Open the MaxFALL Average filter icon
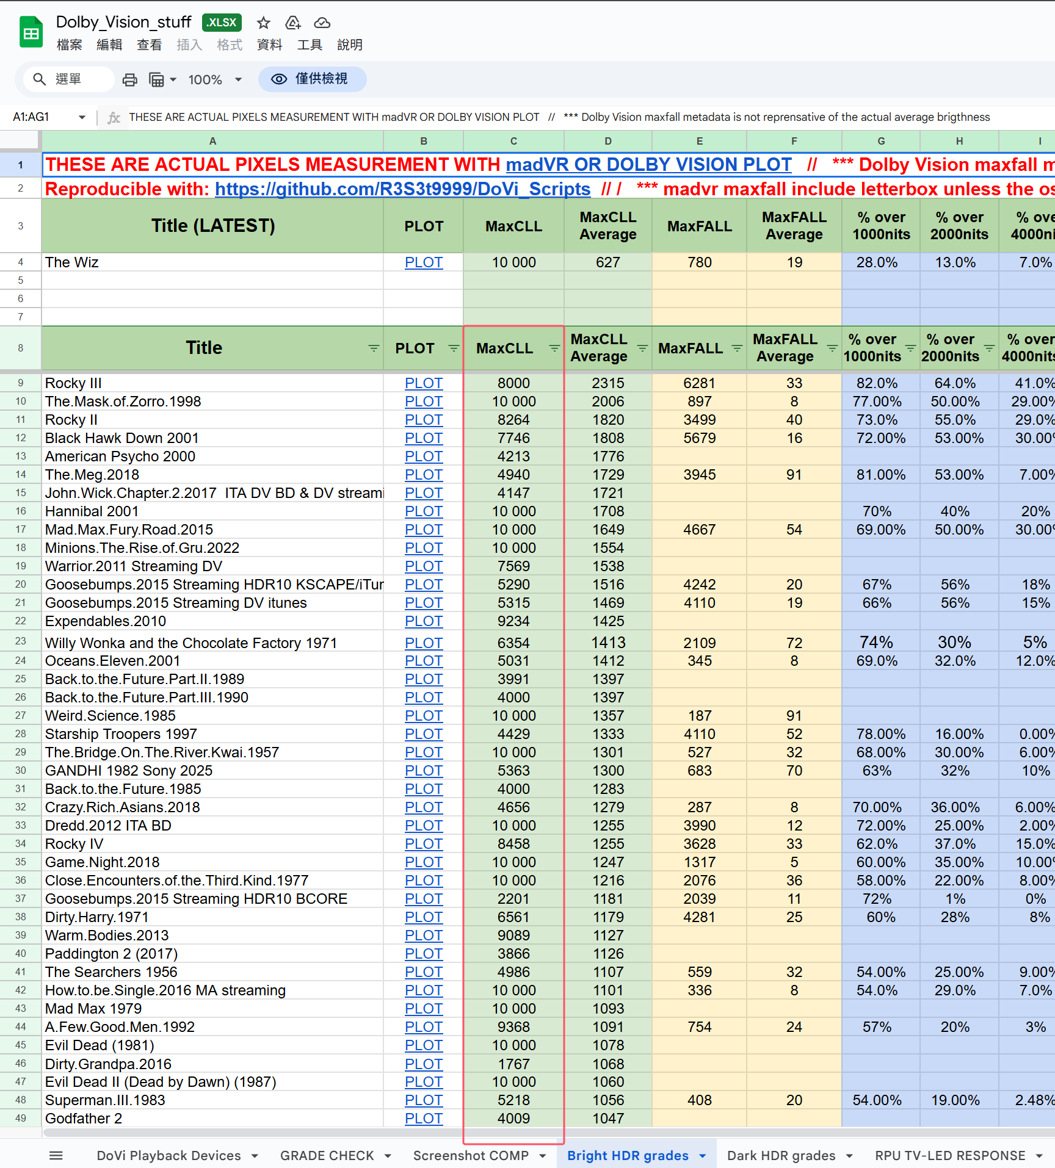 pos(832,348)
